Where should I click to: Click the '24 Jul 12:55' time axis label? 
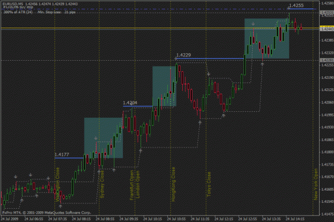[x=247, y=219]
